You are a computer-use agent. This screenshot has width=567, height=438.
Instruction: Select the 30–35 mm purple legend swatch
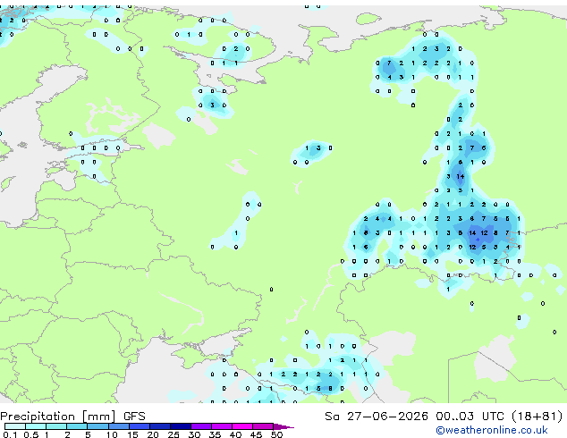[x=201, y=426]
